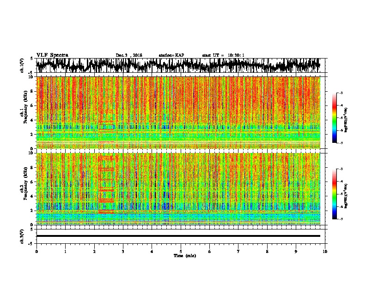This screenshot has width=366, height=282.
Task: Click the 'ch.3(V)' axis label
Action: click(22, 236)
